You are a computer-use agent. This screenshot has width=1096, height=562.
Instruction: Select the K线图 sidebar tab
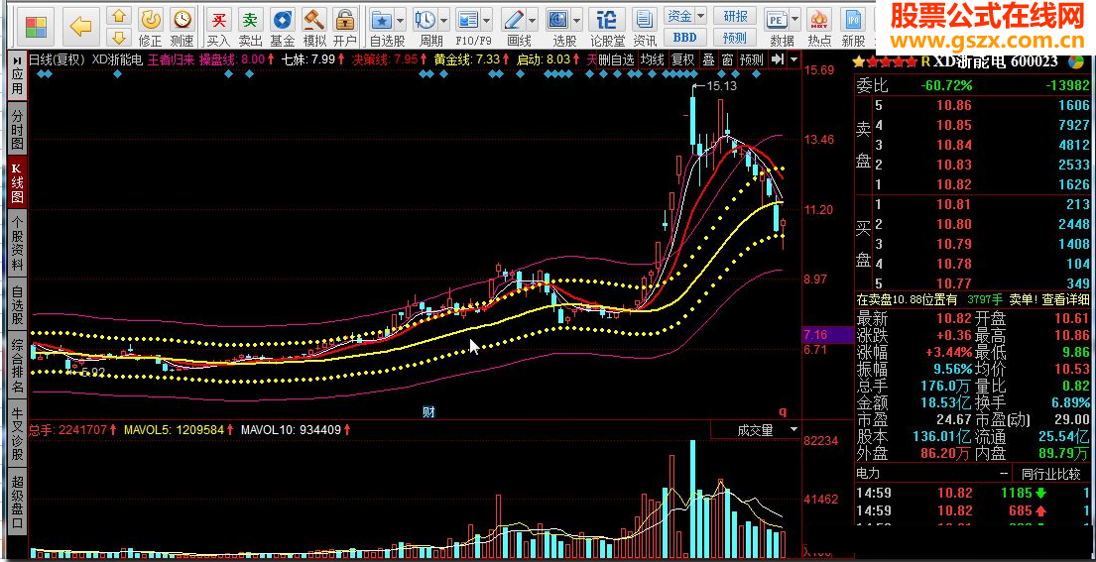click(17, 183)
